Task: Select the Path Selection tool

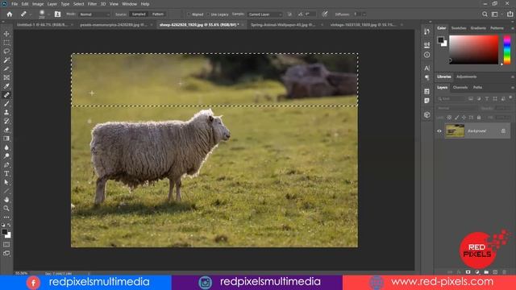Action: (x=6, y=182)
